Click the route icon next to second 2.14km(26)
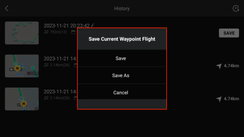The width and height of the screenshot is (244, 137). click(46, 65)
